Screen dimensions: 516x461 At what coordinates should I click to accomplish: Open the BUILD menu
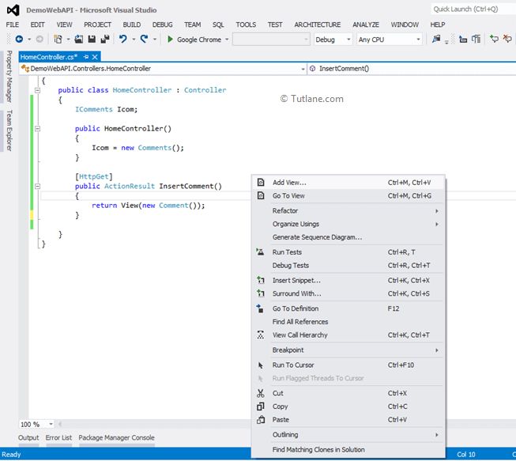(132, 25)
